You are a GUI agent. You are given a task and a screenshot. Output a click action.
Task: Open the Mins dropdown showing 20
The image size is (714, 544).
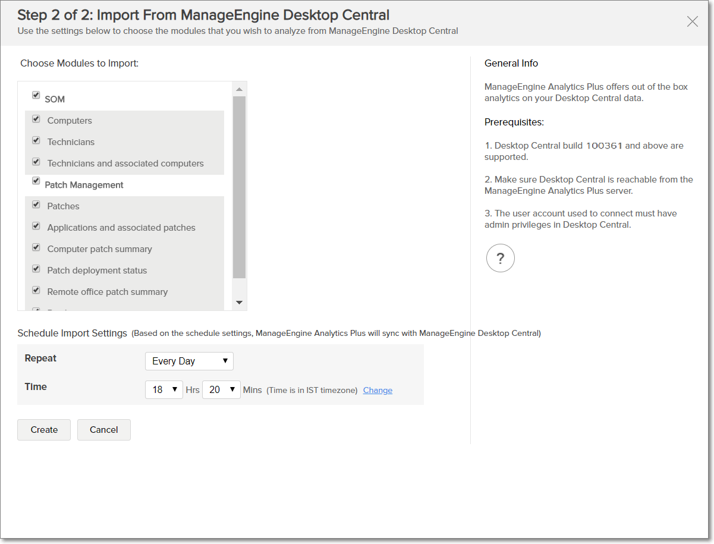pyautogui.click(x=221, y=389)
